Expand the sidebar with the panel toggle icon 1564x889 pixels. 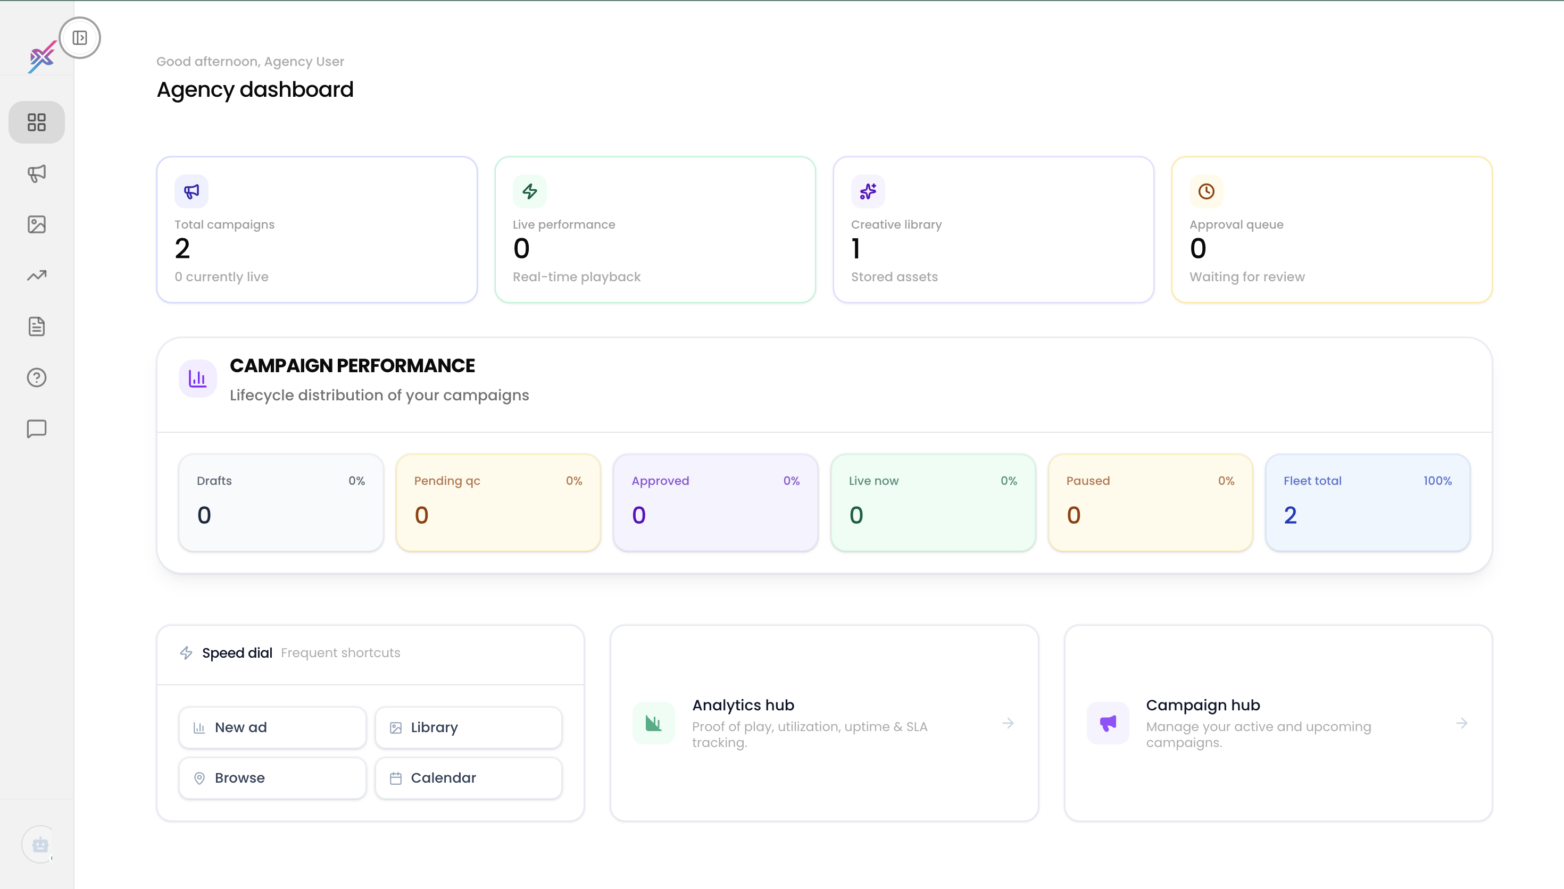pyautogui.click(x=79, y=38)
